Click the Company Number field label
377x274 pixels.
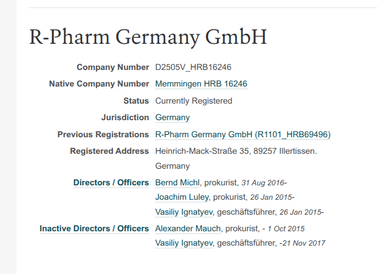pyautogui.click(x=112, y=67)
